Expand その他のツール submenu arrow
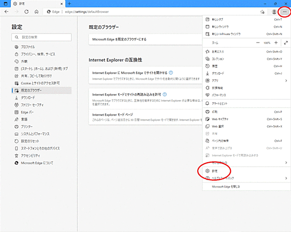Screen dimensions: 291x232 286,163
